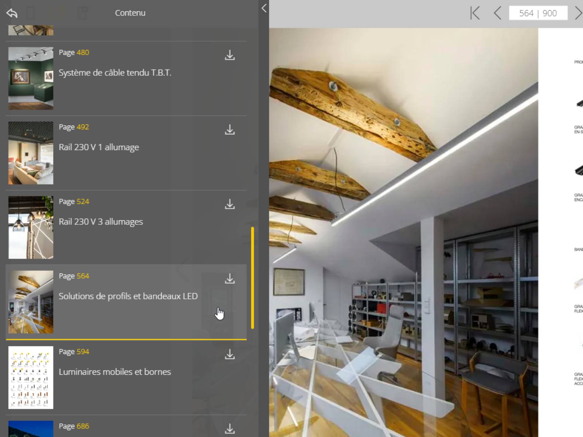This screenshot has width=583, height=437.
Task: Click the yellow scrollbar of the contents list
Action: [253, 278]
